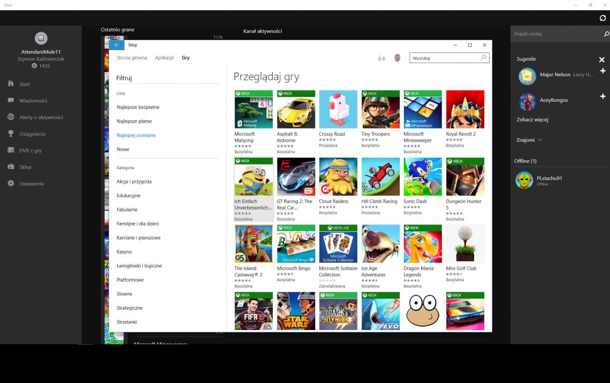The height and width of the screenshot is (383, 610).
Task: Choose category Akcja i przygoda
Action: pos(134,182)
